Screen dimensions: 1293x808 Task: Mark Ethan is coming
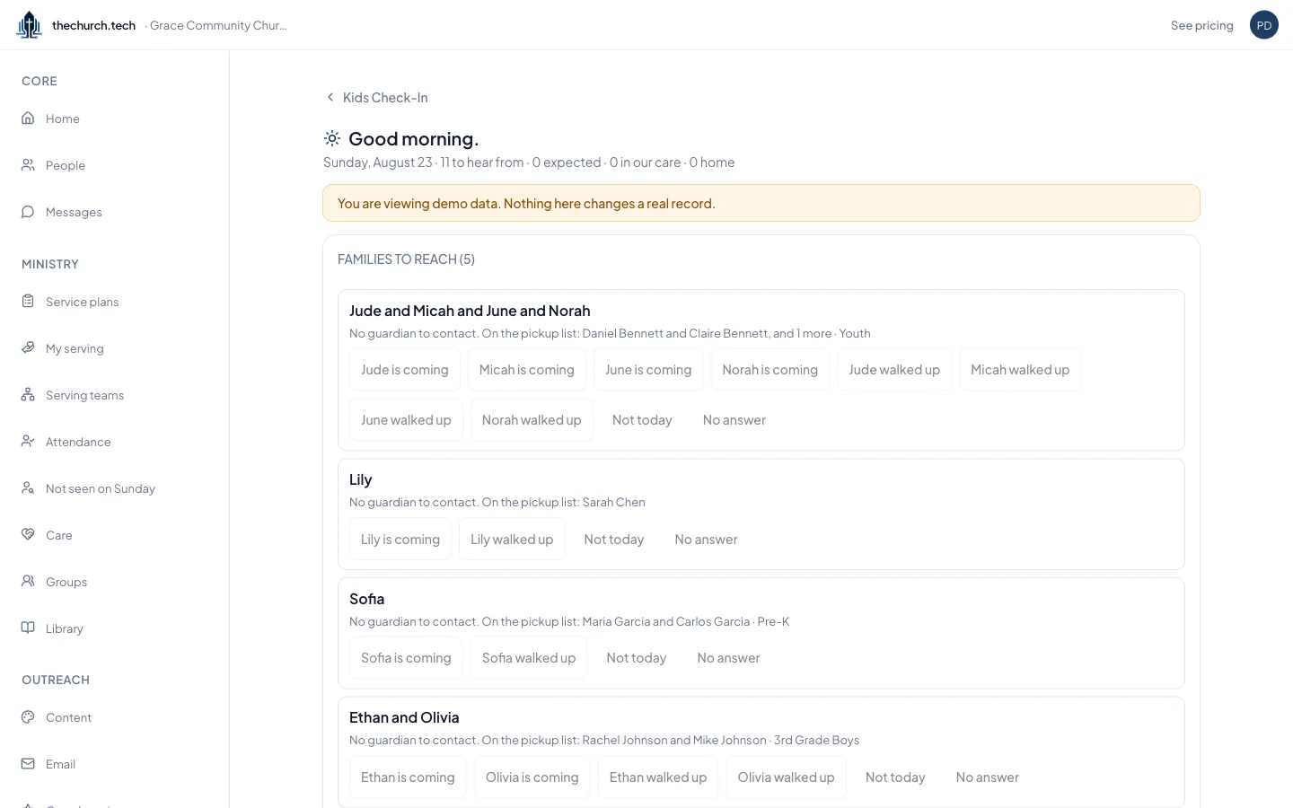click(x=408, y=777)
